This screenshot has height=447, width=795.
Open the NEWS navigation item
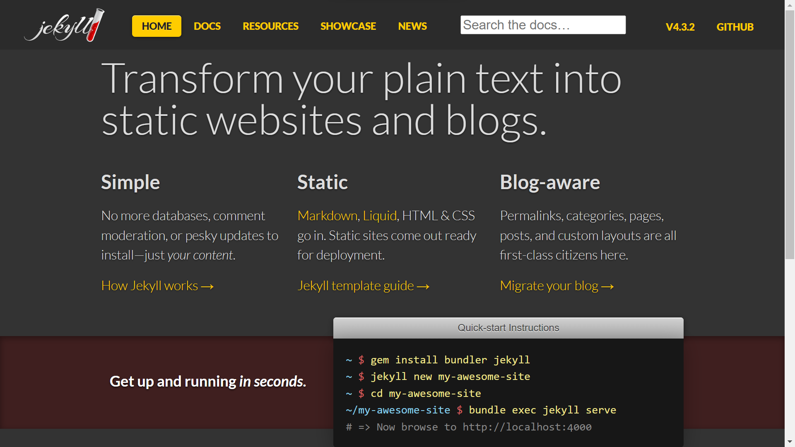[412, 26]
